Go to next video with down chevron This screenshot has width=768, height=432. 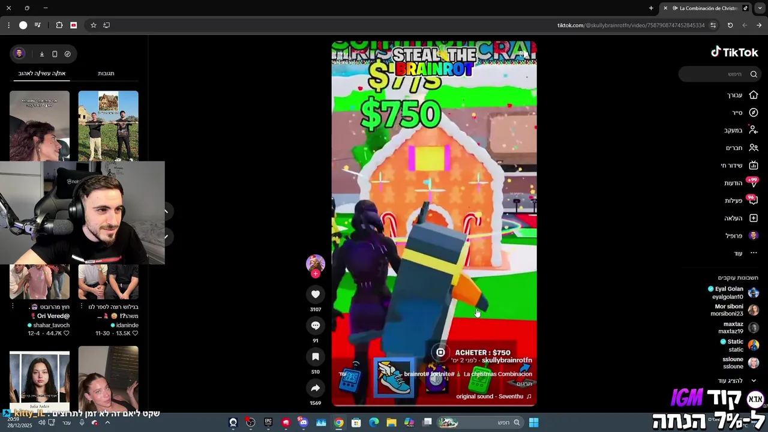(x=166, y=237)
